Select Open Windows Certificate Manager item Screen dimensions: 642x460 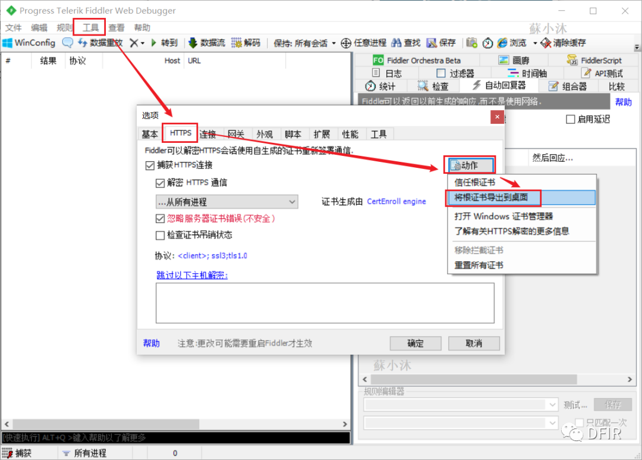pyautogui.click(x=522, y=216)
